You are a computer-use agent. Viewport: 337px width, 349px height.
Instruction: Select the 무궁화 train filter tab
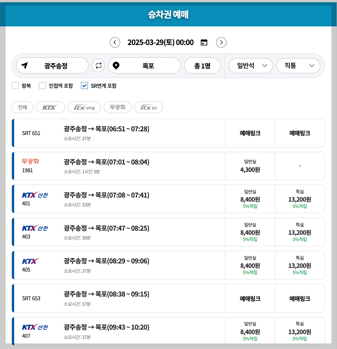point(118,107)
